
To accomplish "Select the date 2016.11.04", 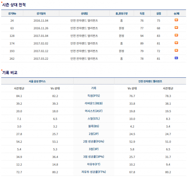I will [41, 21].
